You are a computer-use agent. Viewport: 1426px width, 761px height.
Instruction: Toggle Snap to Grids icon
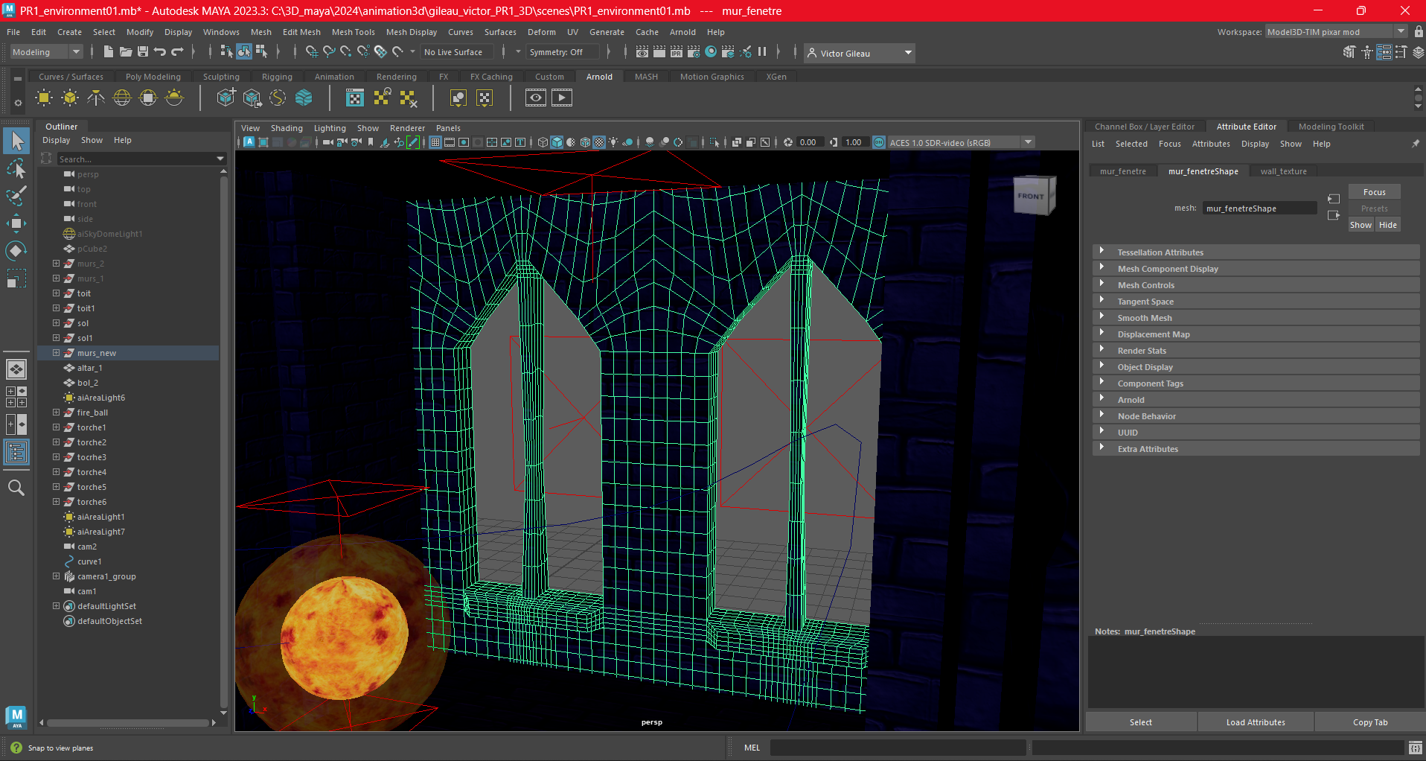pos(312,51)
